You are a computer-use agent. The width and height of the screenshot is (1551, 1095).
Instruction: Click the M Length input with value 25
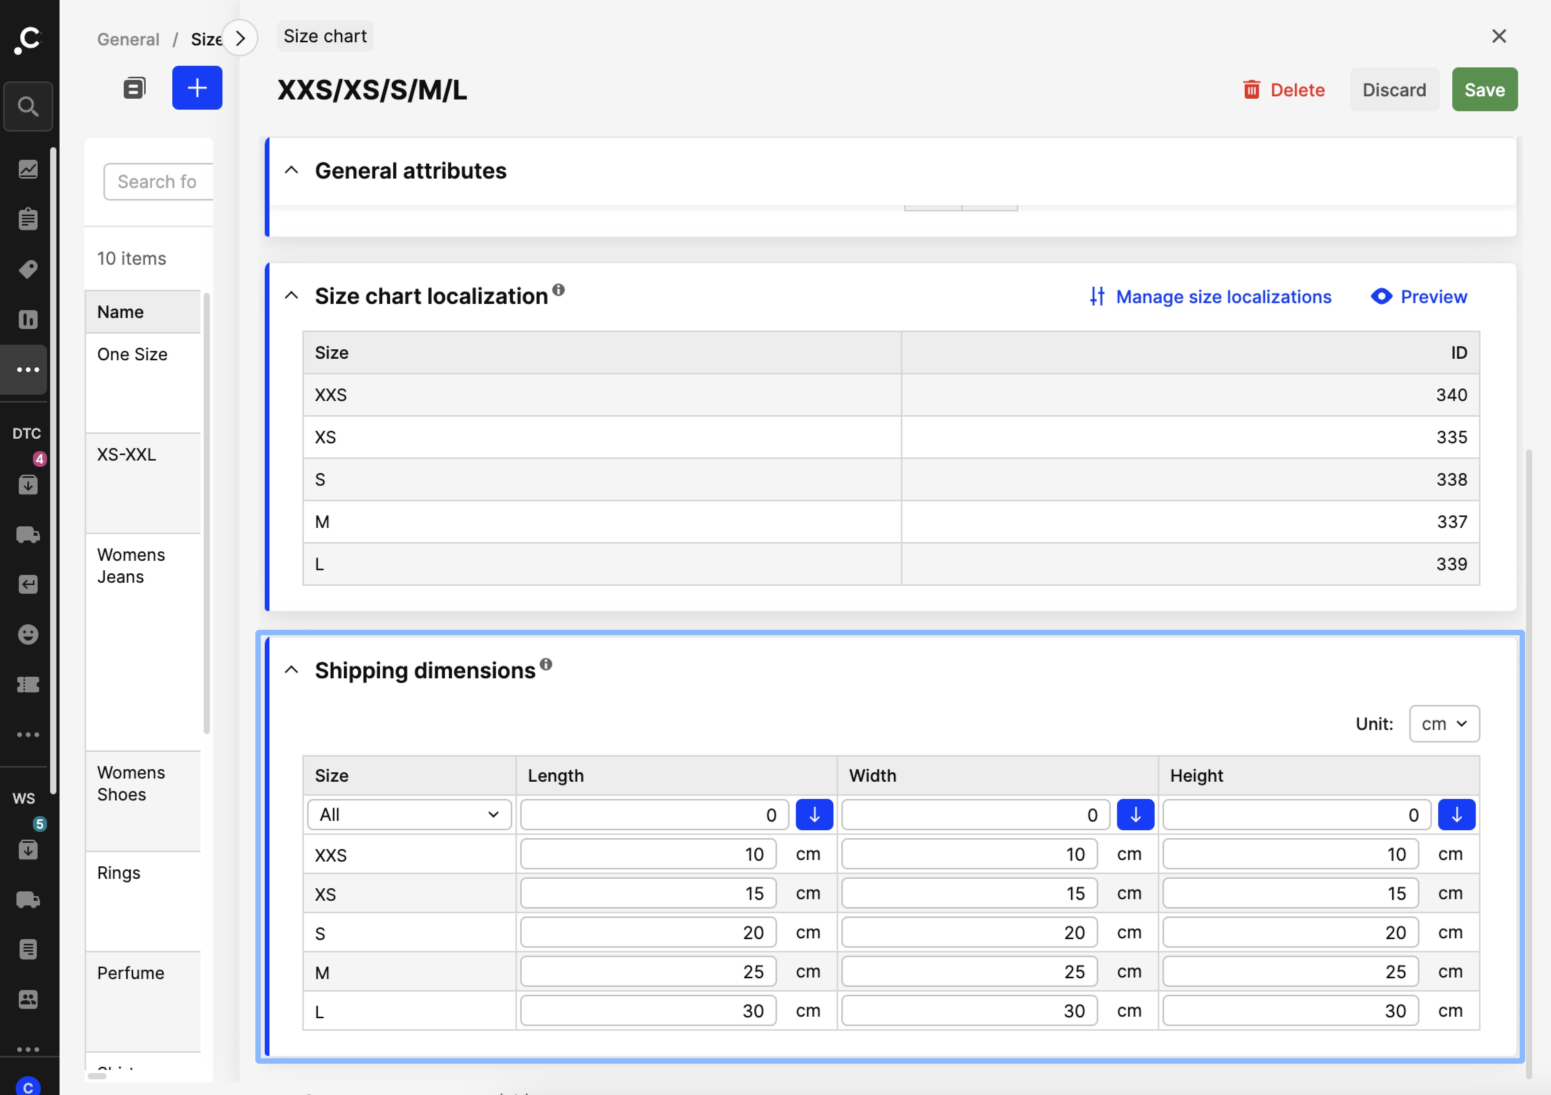(649, 971)
